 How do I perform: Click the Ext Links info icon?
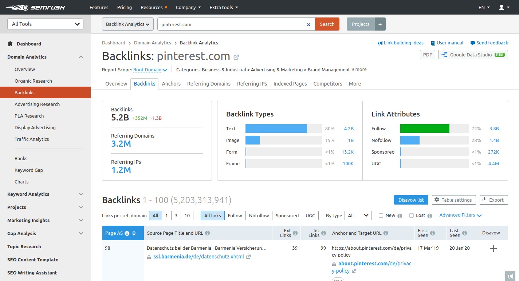(295, 233)
